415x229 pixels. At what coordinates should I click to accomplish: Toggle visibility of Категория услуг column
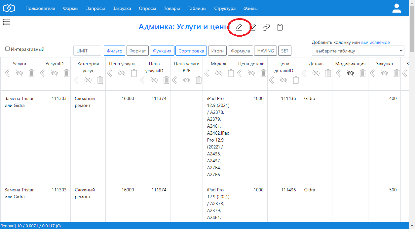click(x=88, y=80)
